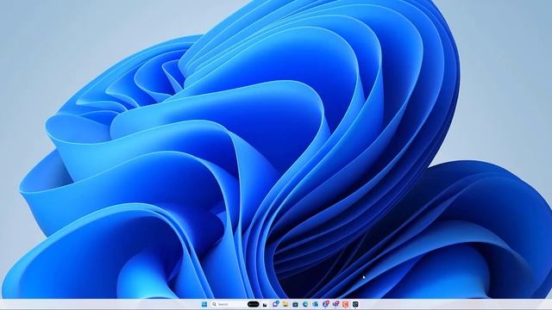Open Outlook from the taskbar
This screenshot has width=552, height=310.
pos(315,304)
